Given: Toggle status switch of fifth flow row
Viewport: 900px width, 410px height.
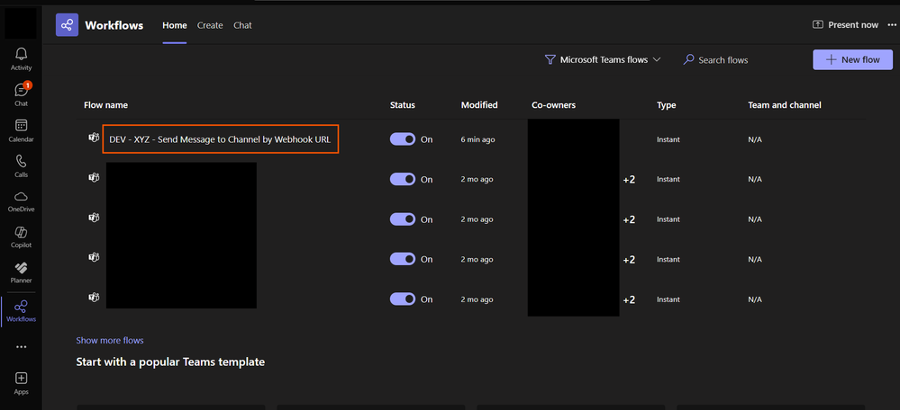Looking at the screenshot, I should [x=403, y=299].
